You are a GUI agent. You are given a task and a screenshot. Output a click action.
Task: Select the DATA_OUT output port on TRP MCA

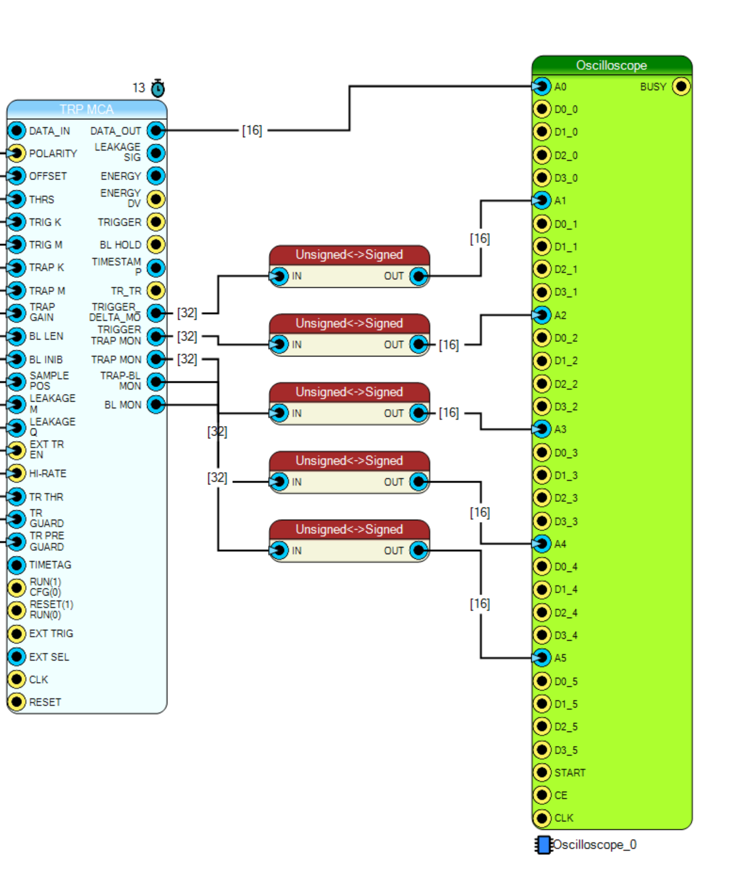coord(156,131)
